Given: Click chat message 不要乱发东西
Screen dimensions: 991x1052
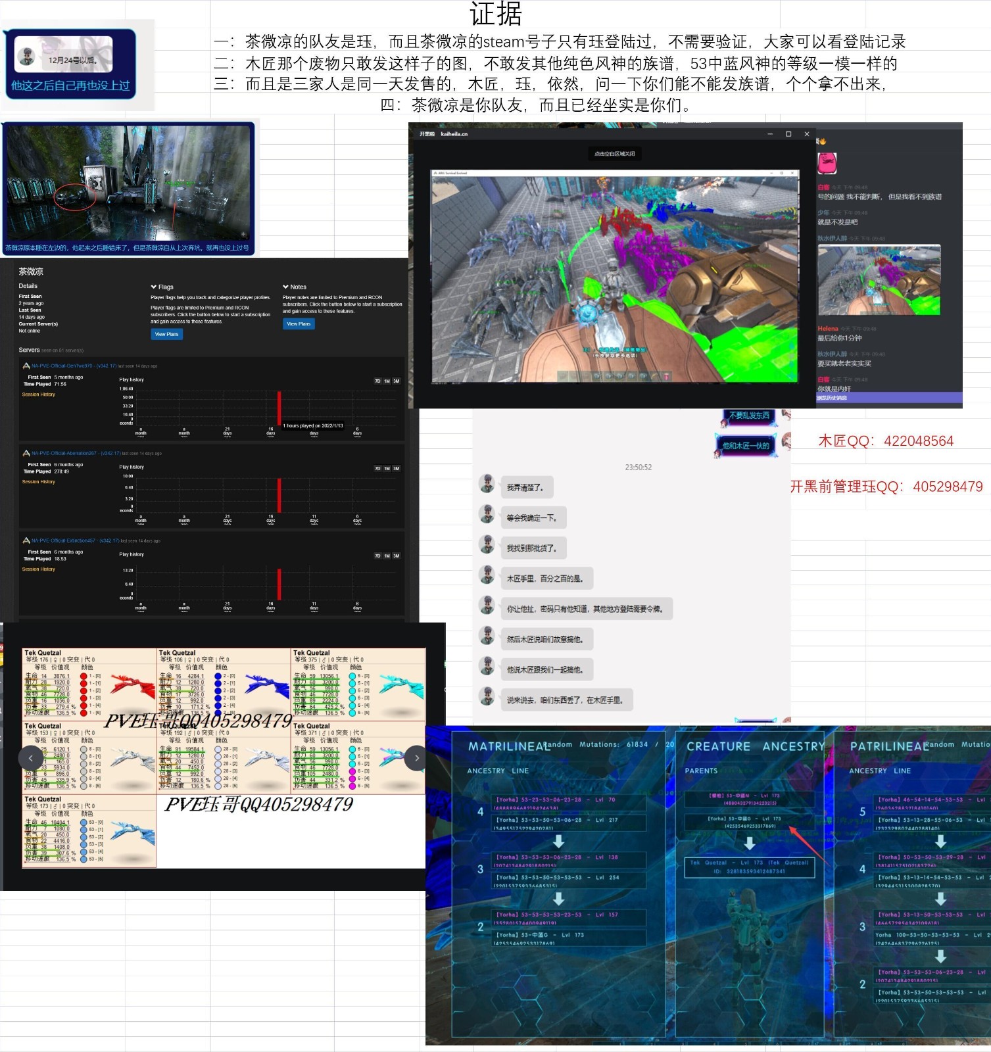Looking at the screenshot, I should [x=749, y=416].
